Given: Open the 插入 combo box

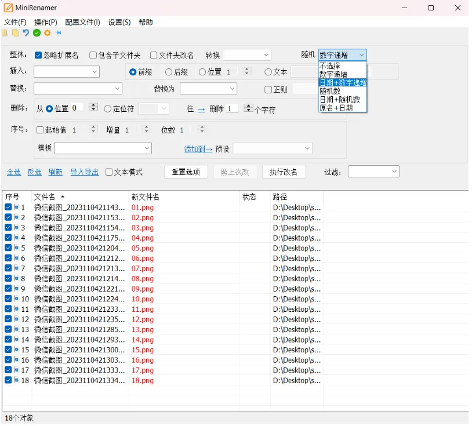Looking at the screenshot, I should tap(67, 72).
